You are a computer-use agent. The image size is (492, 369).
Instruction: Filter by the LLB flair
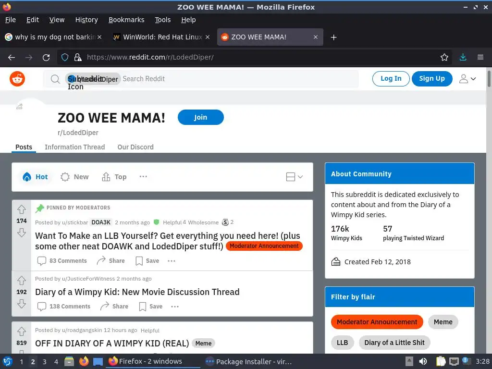(x=342, y=343)
